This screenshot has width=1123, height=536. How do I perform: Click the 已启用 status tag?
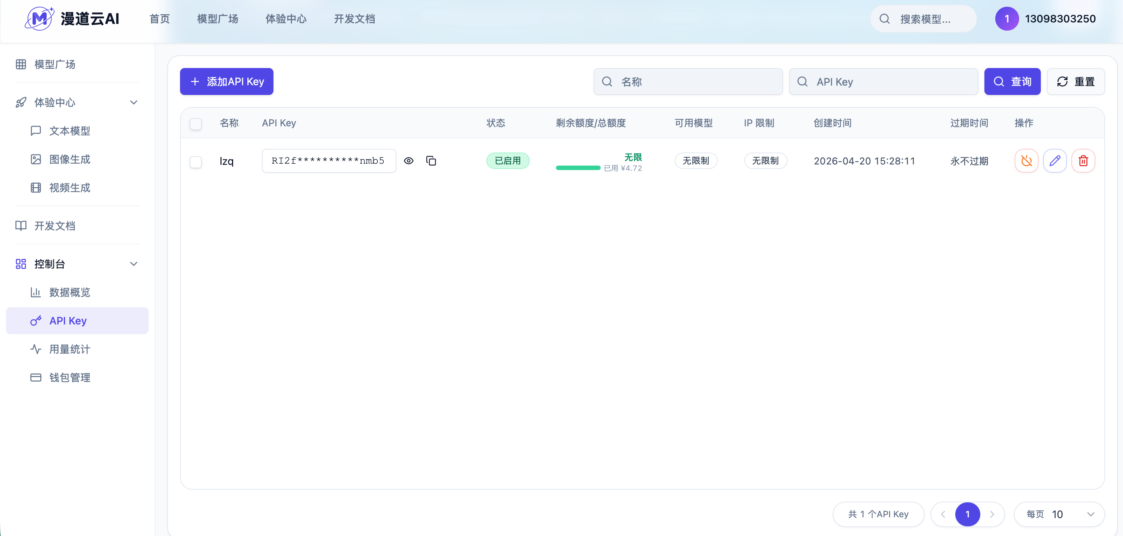(508, 160)
